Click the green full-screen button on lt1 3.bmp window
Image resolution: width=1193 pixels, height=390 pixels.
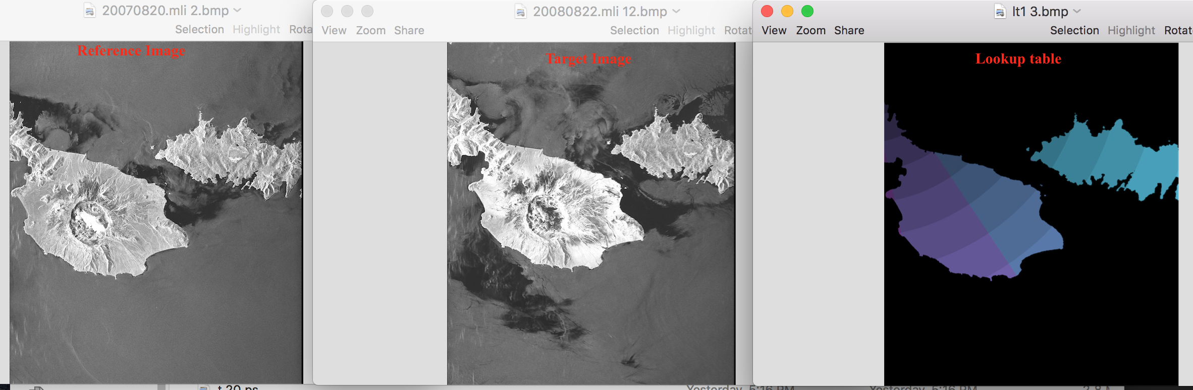pyautogui.click(x=807, y=11)
